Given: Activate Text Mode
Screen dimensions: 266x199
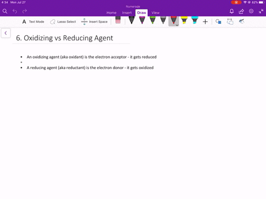Looking at the screenshot, I should [x=33, y=22].
